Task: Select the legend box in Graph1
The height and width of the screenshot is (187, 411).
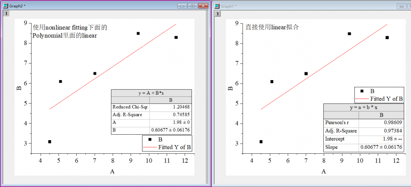Action: point(379,95)
